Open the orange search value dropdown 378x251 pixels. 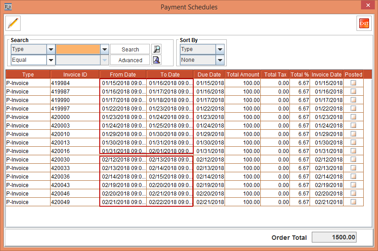[x=105, y=49]
